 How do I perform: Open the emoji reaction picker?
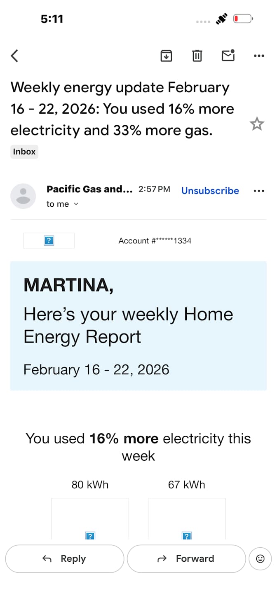coord(261,558)
